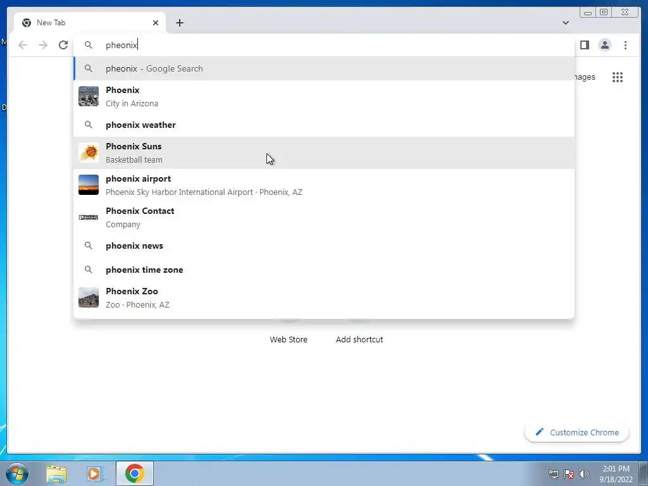
Task: Open Windows Explorer from taskbar
Action: (56, 473)
